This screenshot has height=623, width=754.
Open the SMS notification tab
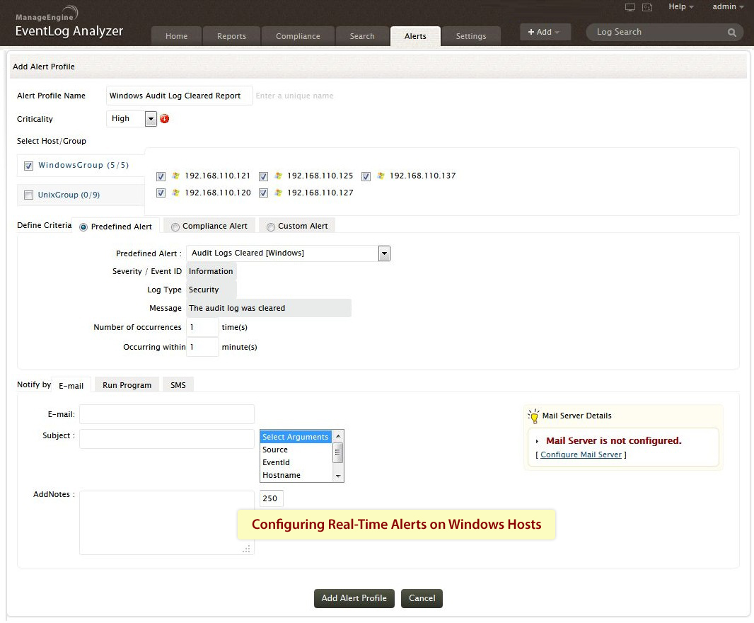point(178,385)
